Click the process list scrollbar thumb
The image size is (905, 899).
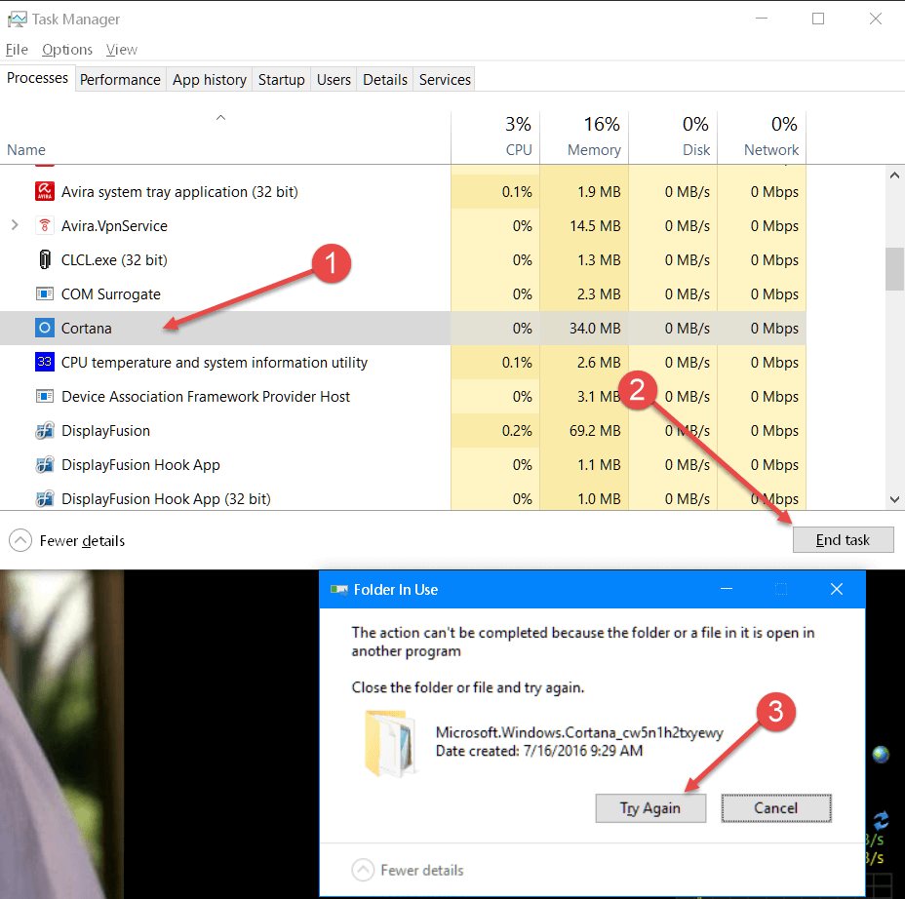[894, 269]
